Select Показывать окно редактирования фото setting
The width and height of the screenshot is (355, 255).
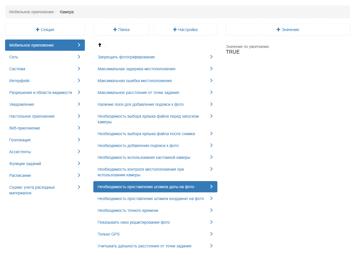pyautogui.click(x=134, y=222)
